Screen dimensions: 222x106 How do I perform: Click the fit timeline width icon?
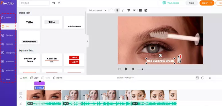click(197, 78)
